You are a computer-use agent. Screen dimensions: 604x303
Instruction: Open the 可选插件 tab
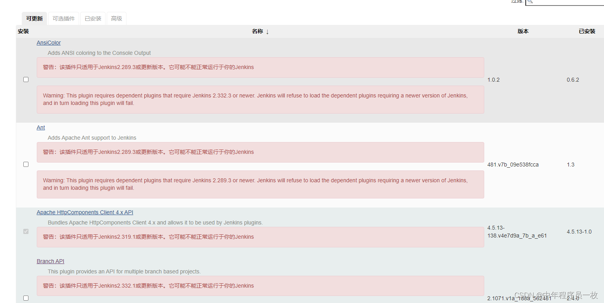point(64,19)
